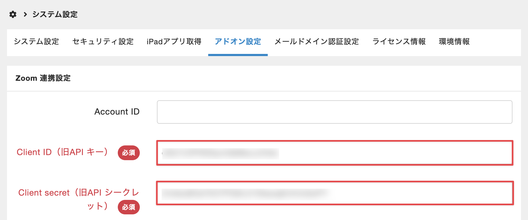Switch to the 環境情報 tab
This screenshot has width=528, height=220.
point(454,42)
